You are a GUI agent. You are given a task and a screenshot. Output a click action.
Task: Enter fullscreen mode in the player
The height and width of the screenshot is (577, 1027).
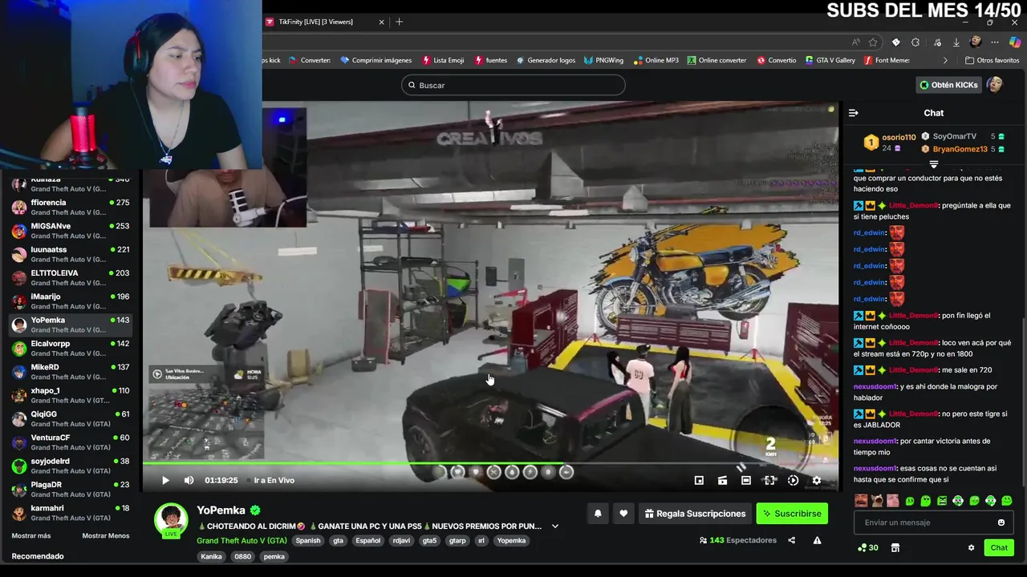[x=769, y=480]
